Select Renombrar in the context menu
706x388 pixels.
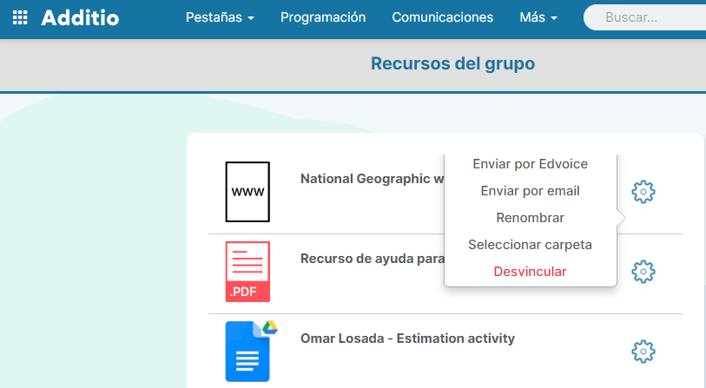pyautogui.click(x=530, y=218)
